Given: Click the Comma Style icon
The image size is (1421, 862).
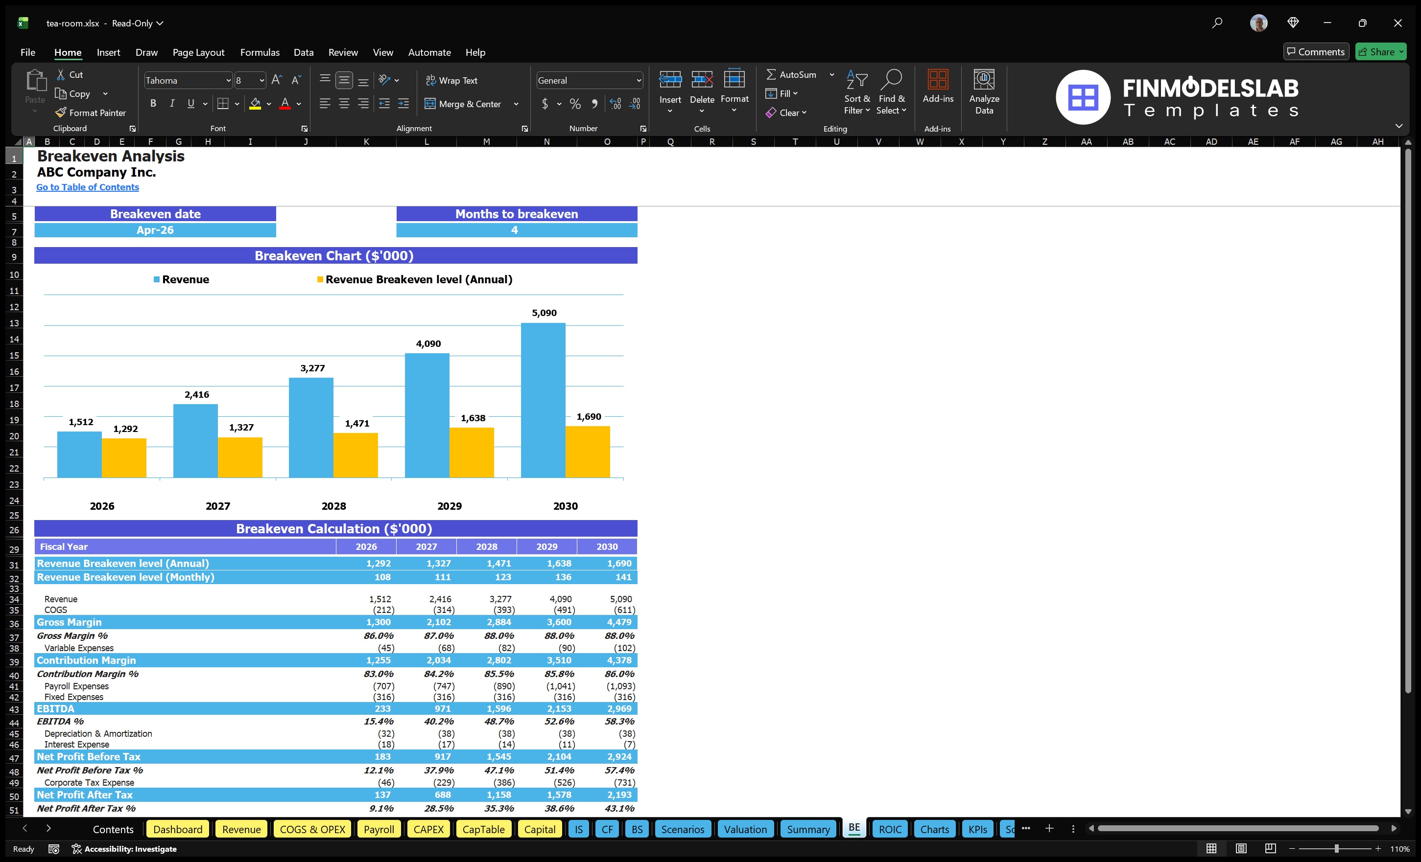Looking at the screenshot, I should (x=594, y=104).
